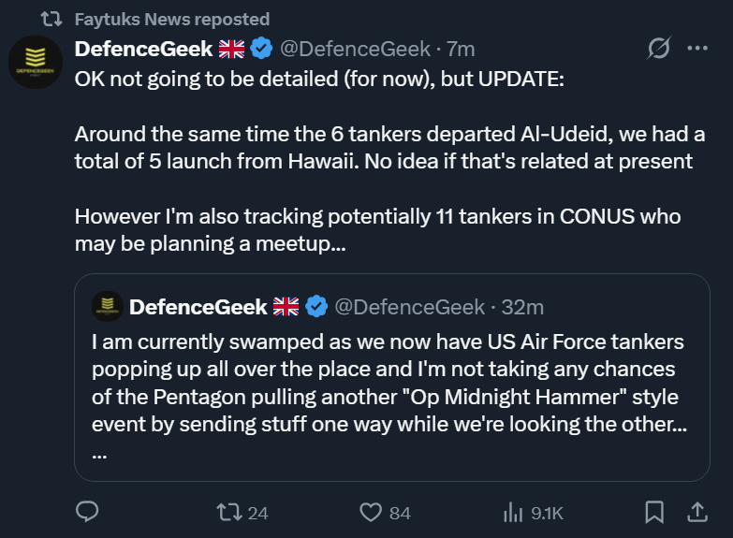The image size is (733, 538).
Task: Repost this tweet with 24 reposts
Action: [x=227, y=512]
